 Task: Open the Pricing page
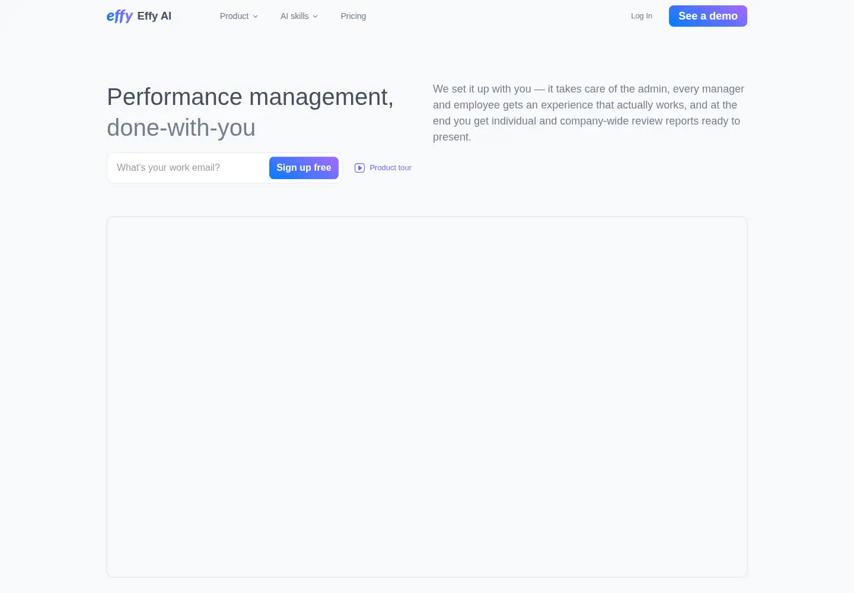[x=353, y=16]
